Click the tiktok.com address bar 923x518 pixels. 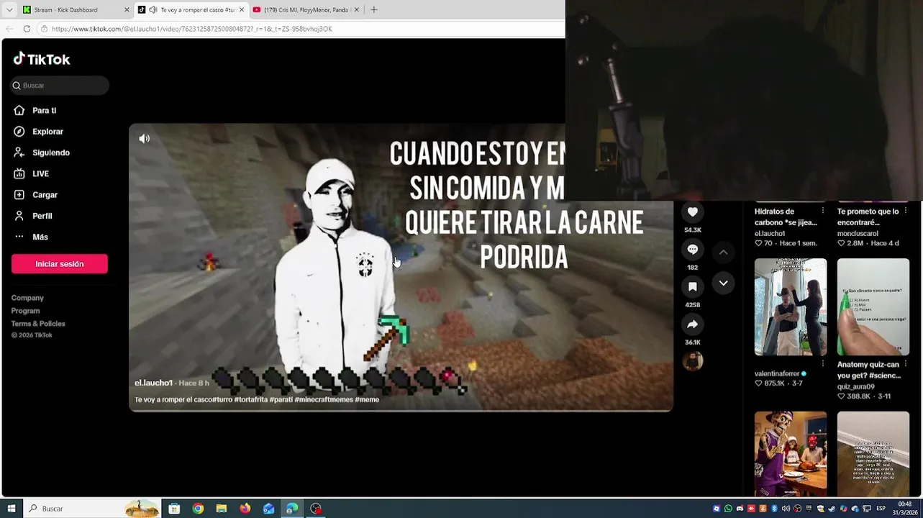(x=301, y=29)
